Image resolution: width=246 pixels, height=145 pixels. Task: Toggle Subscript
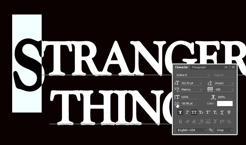[215, 112]
